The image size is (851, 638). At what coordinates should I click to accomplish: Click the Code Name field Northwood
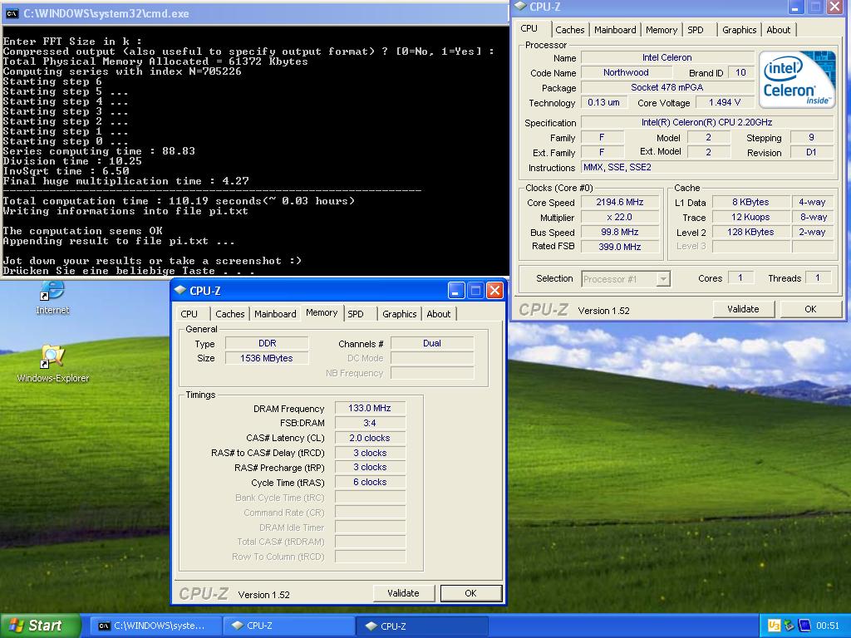coord(627,72)
